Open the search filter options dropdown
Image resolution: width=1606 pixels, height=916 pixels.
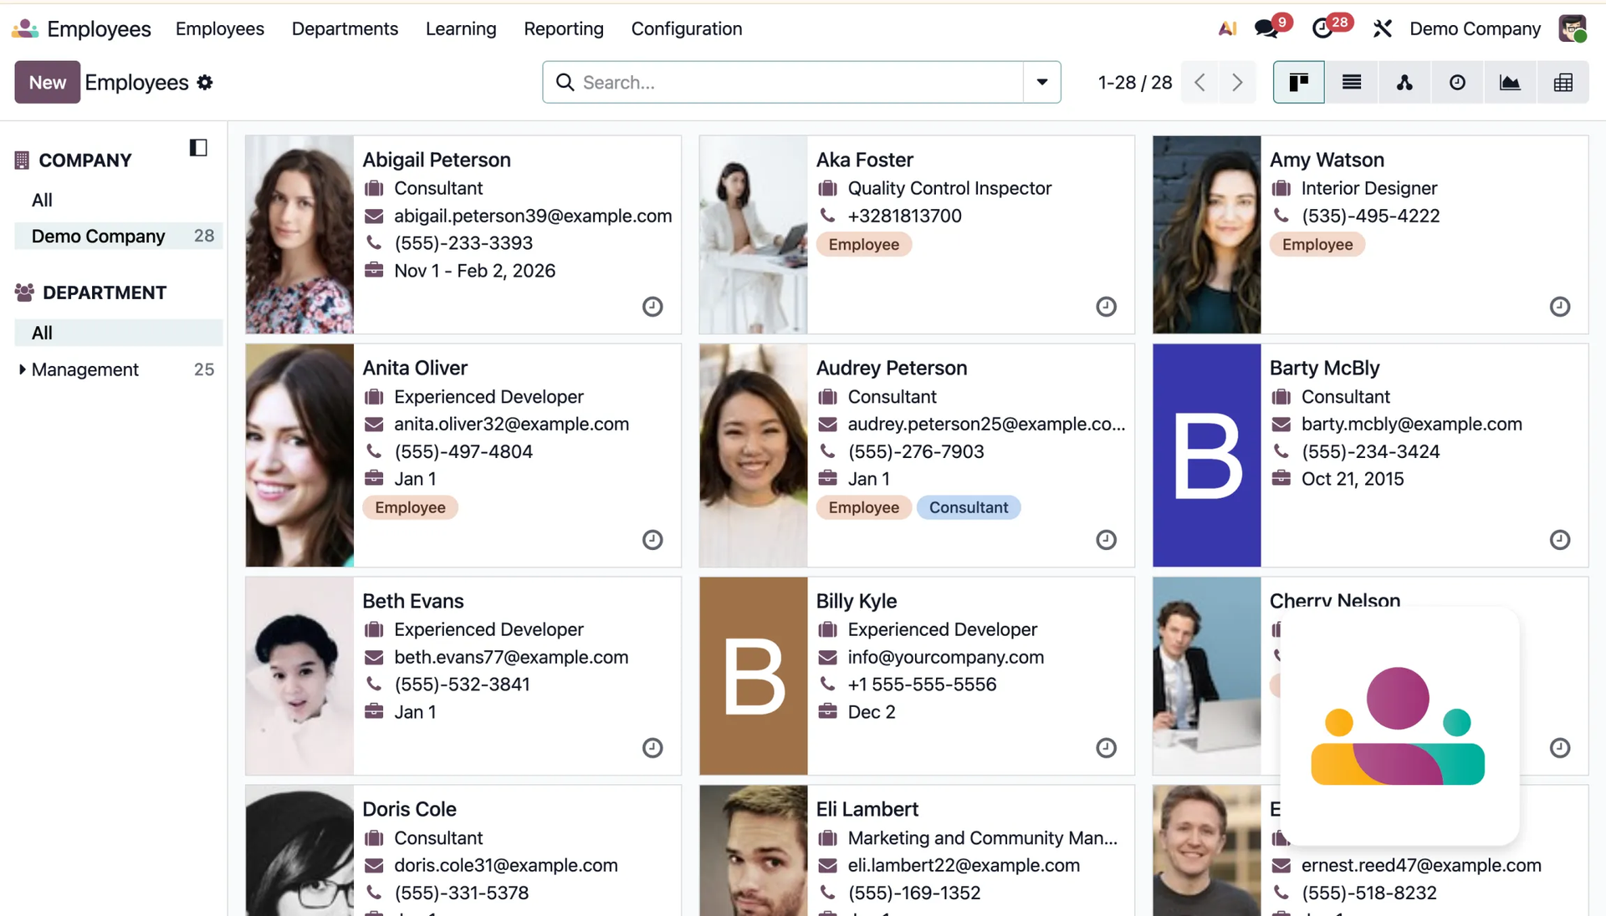[x=1042, y=82]
